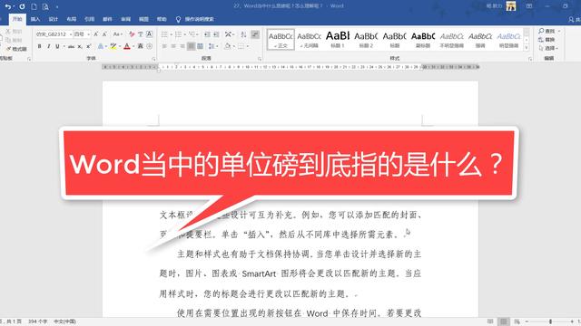Create a new blank document icon
Viewport: 581px width, 326px height.
[x=34, y=6]
